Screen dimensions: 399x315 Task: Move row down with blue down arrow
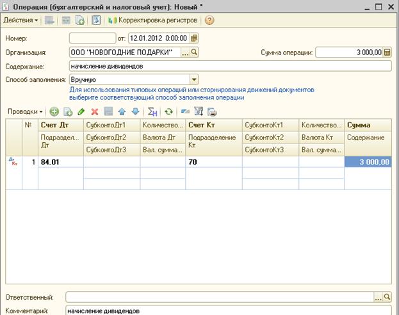pos(136,111)
